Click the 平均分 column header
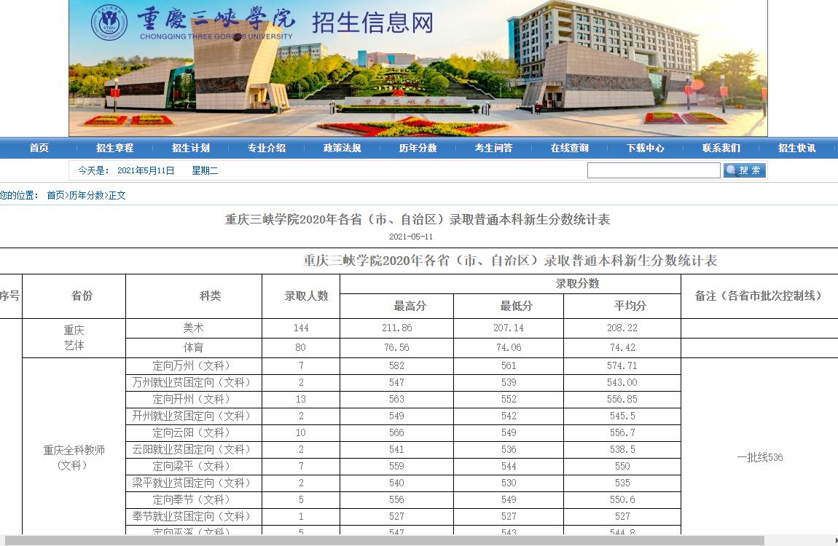Viewport: 838px width, 546px height. (x=630, y=306)
